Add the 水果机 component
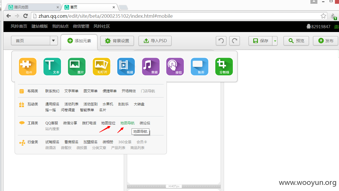The image size is (339, 191). point(108,104)
